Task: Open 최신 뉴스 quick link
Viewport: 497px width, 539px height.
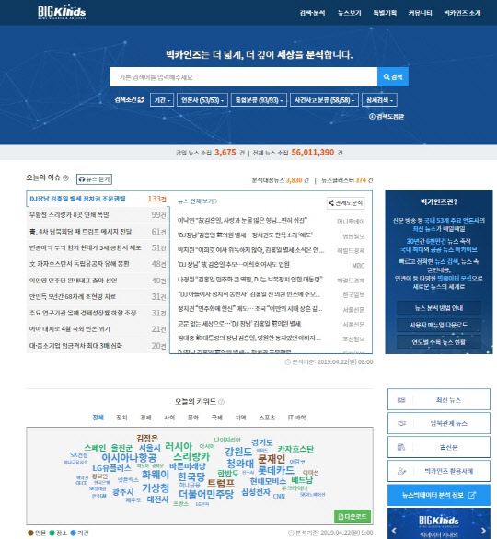Action: pyautogui.click(x=438, y=399)
